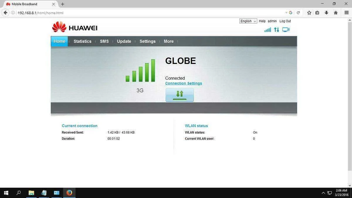Click the admin user link

click(x=272, y=21)
